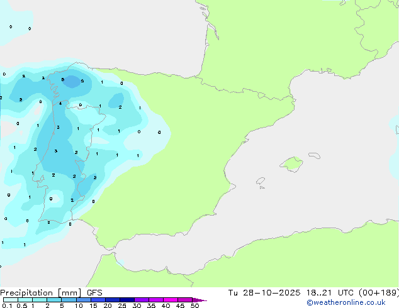This screenshot has height=308, width=399.
Task: Click the 0.1–0.5 mm legend color box
Action: click(11, 300)
